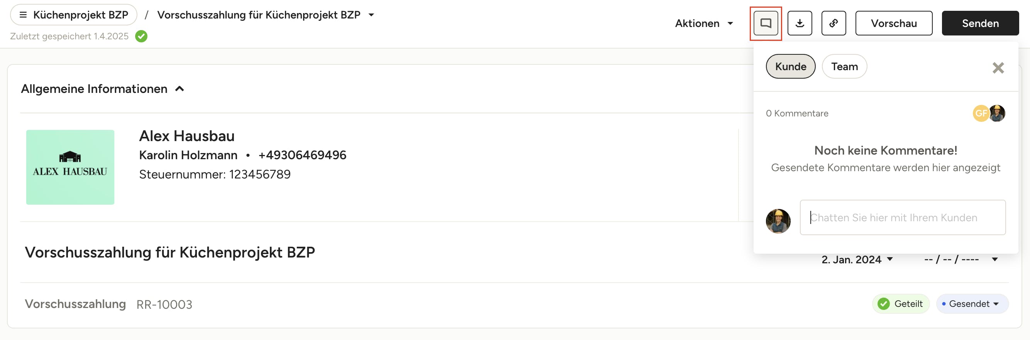Click the comments speech bubble icon

pyautogui.click(x=765, y=23)
